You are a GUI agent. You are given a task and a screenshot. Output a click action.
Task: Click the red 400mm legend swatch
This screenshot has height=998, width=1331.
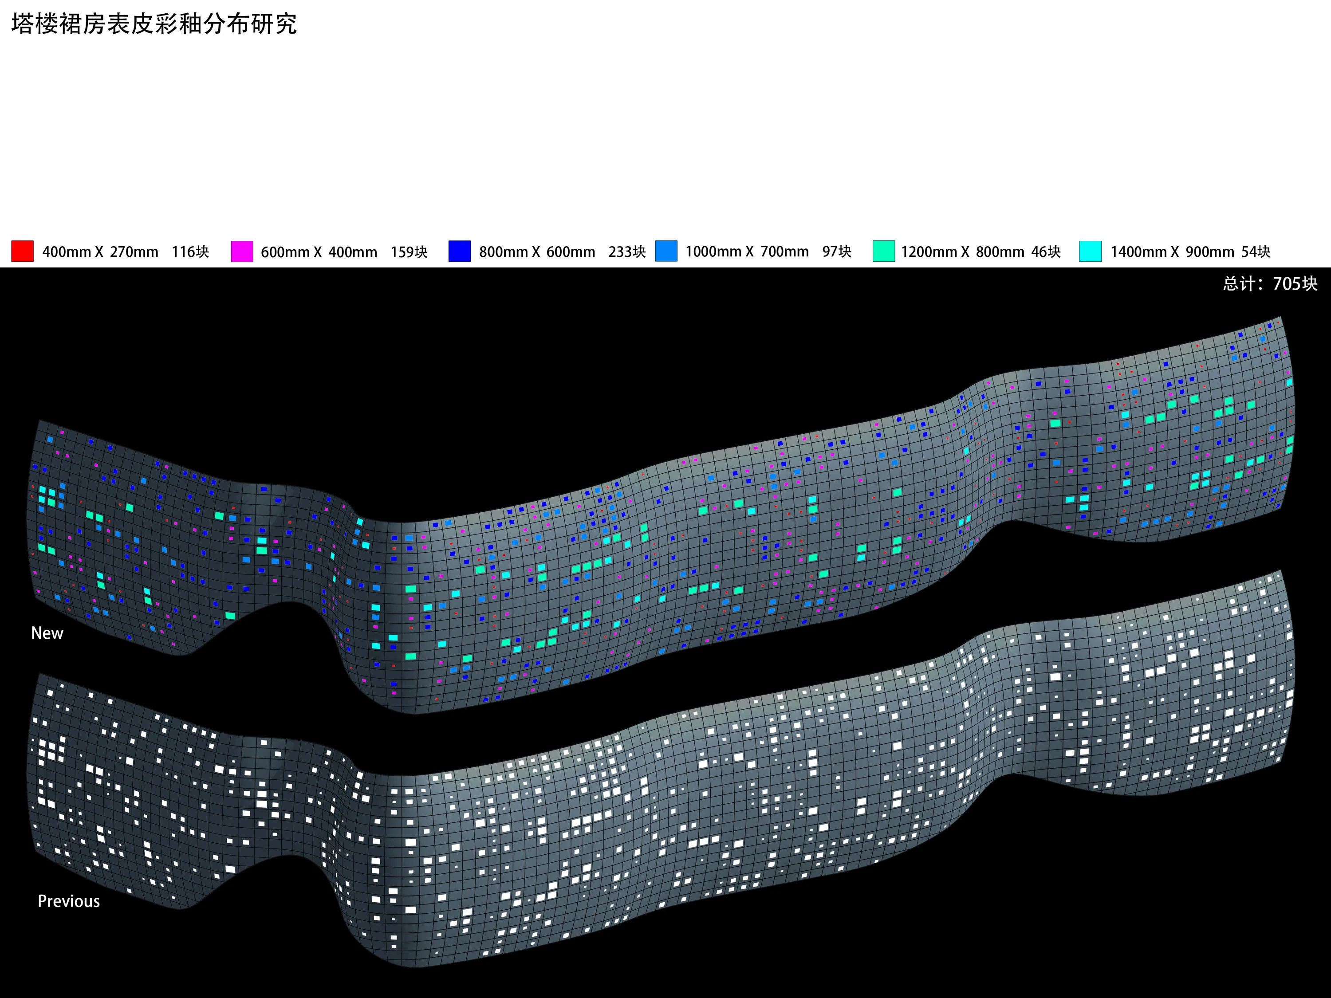pyautogui.click(x=22, y=251)
